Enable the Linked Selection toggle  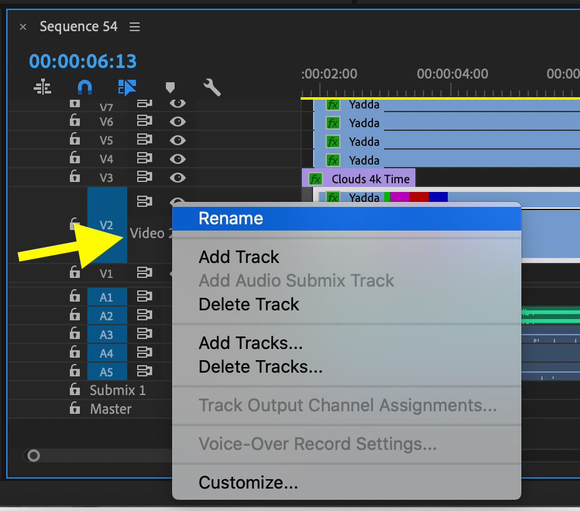click(x=127, y=88)
